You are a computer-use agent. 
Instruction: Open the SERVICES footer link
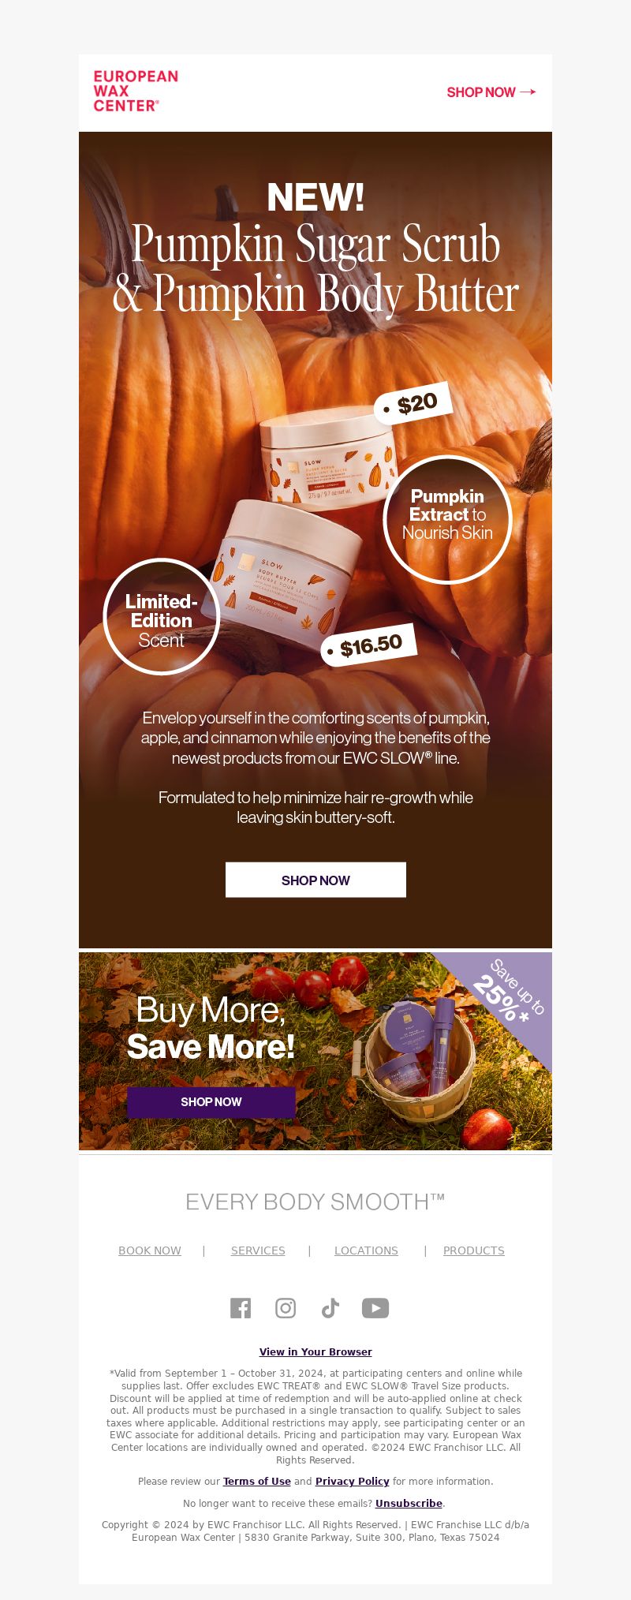click(258, 1250)
